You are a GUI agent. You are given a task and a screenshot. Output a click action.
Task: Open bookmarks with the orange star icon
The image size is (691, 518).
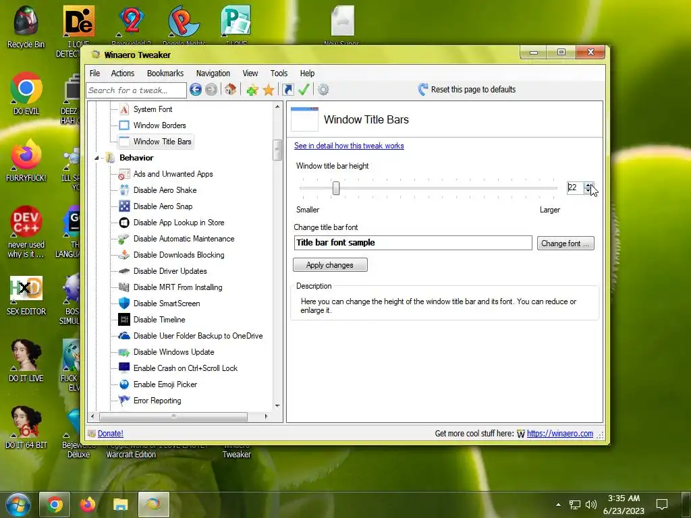[x=269, y=90]
